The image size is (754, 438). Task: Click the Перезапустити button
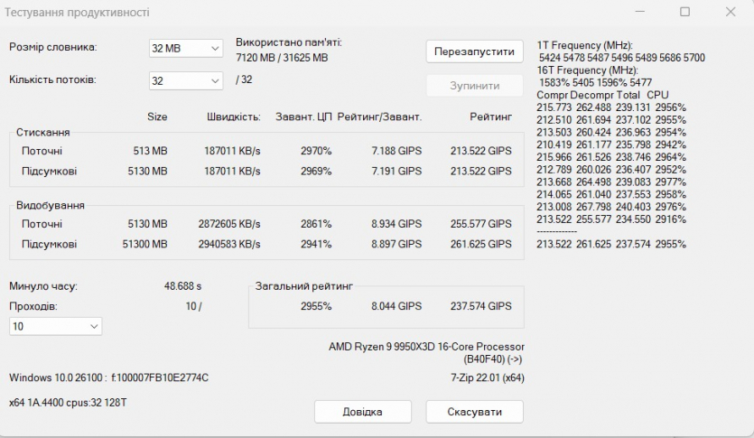[474, 51]
